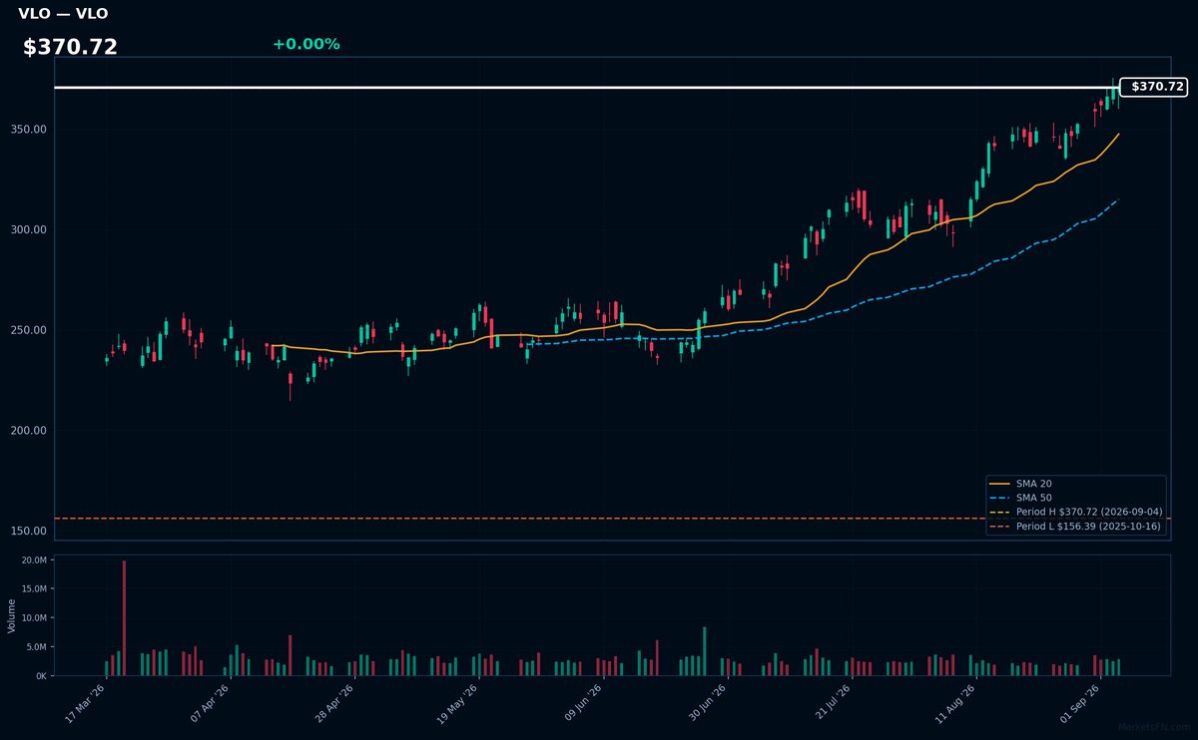Viewport: 1198px width, 740px height.
Task: Click the 150.00 price axis label
Action: (31, 531)
